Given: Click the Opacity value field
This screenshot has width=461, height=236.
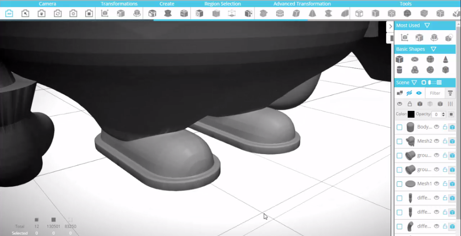Looking at the screenshot, I should (x=436, y=114).
